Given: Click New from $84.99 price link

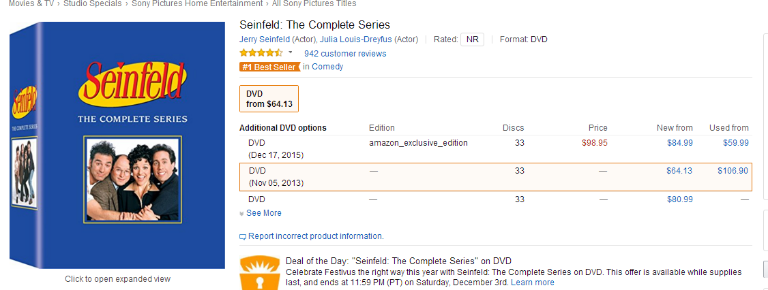Looking at the screenshot, I should point(679,143).
